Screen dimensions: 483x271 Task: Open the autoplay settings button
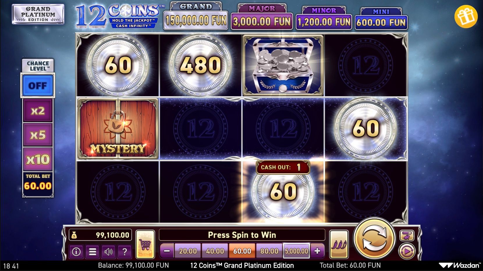click(x=406, y=251)
